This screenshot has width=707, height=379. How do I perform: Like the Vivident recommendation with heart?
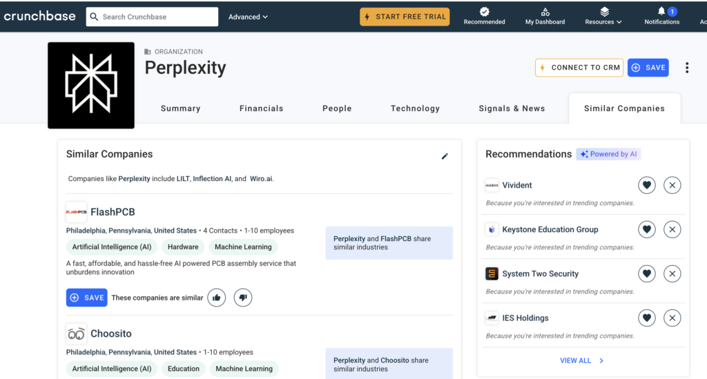tap(646, 185)
